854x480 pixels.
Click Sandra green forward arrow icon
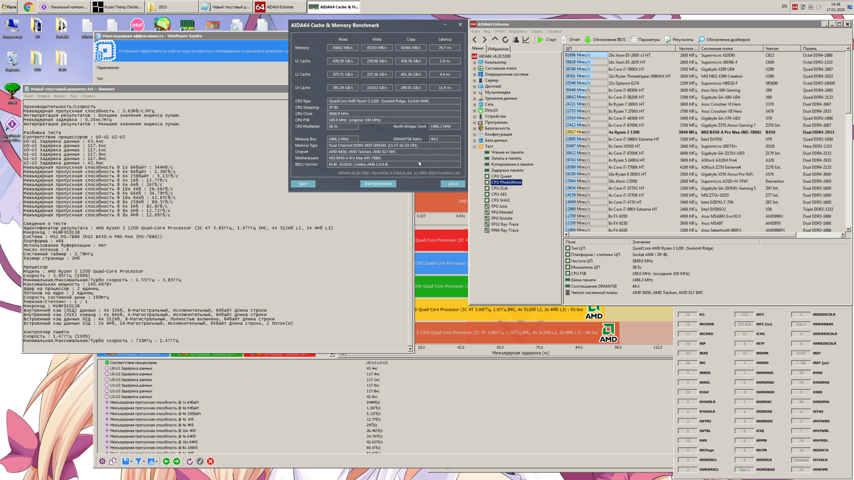(x=177, y=461)
